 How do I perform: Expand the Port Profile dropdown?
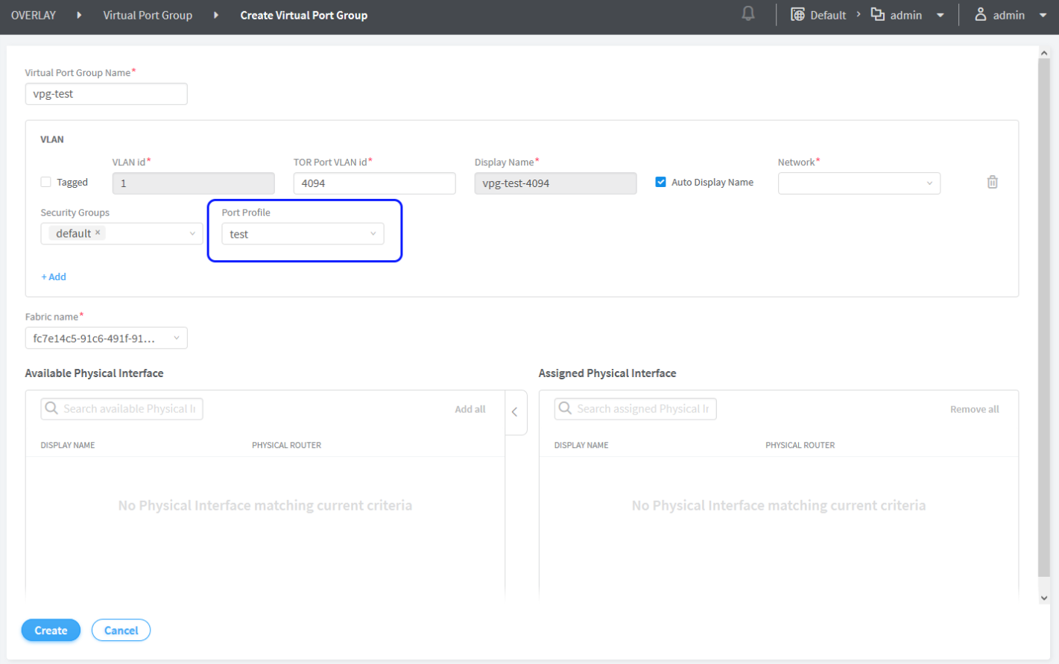[x=303, y=234]
